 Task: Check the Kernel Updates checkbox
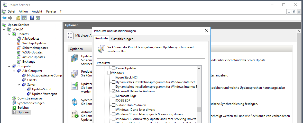(x=114, y=68)
